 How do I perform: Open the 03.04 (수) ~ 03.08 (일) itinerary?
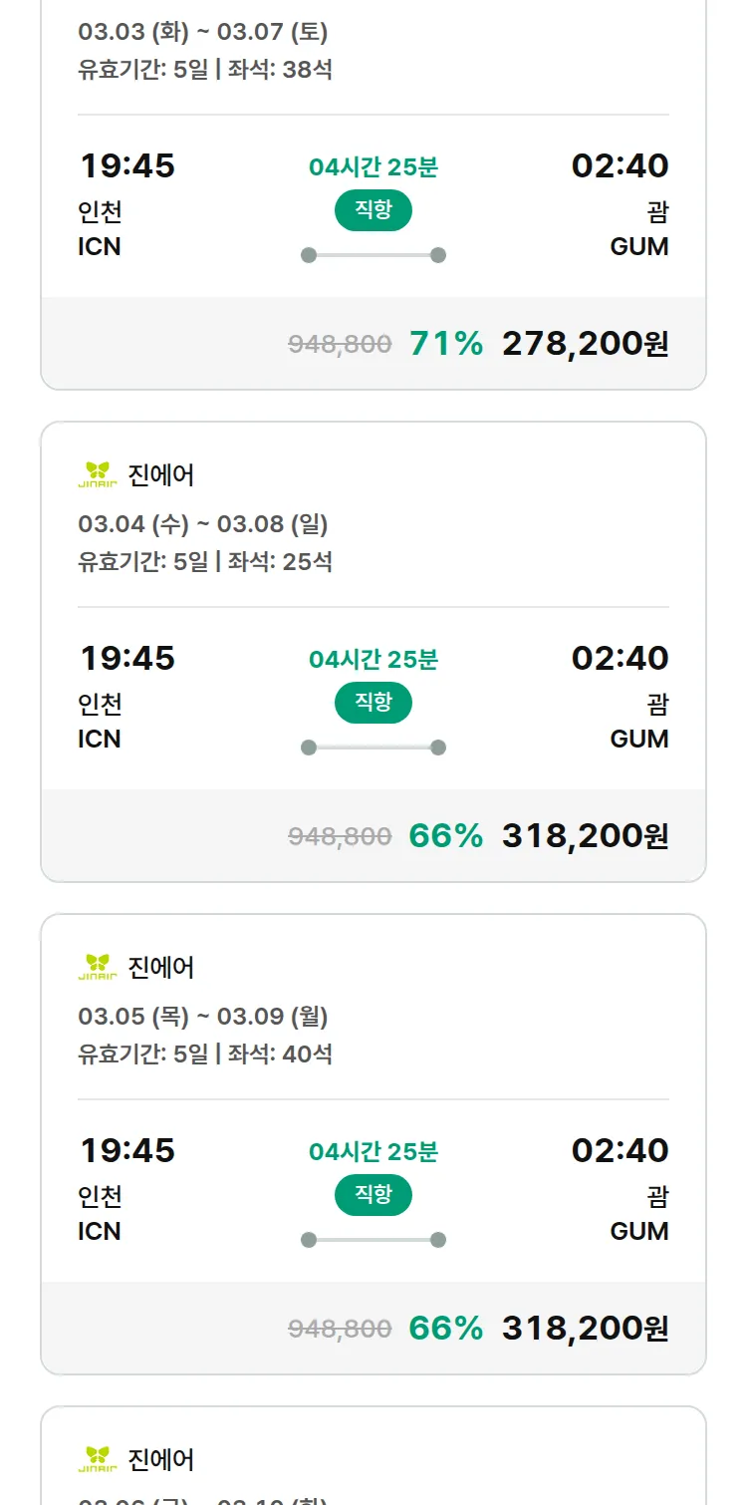[203, 524]
